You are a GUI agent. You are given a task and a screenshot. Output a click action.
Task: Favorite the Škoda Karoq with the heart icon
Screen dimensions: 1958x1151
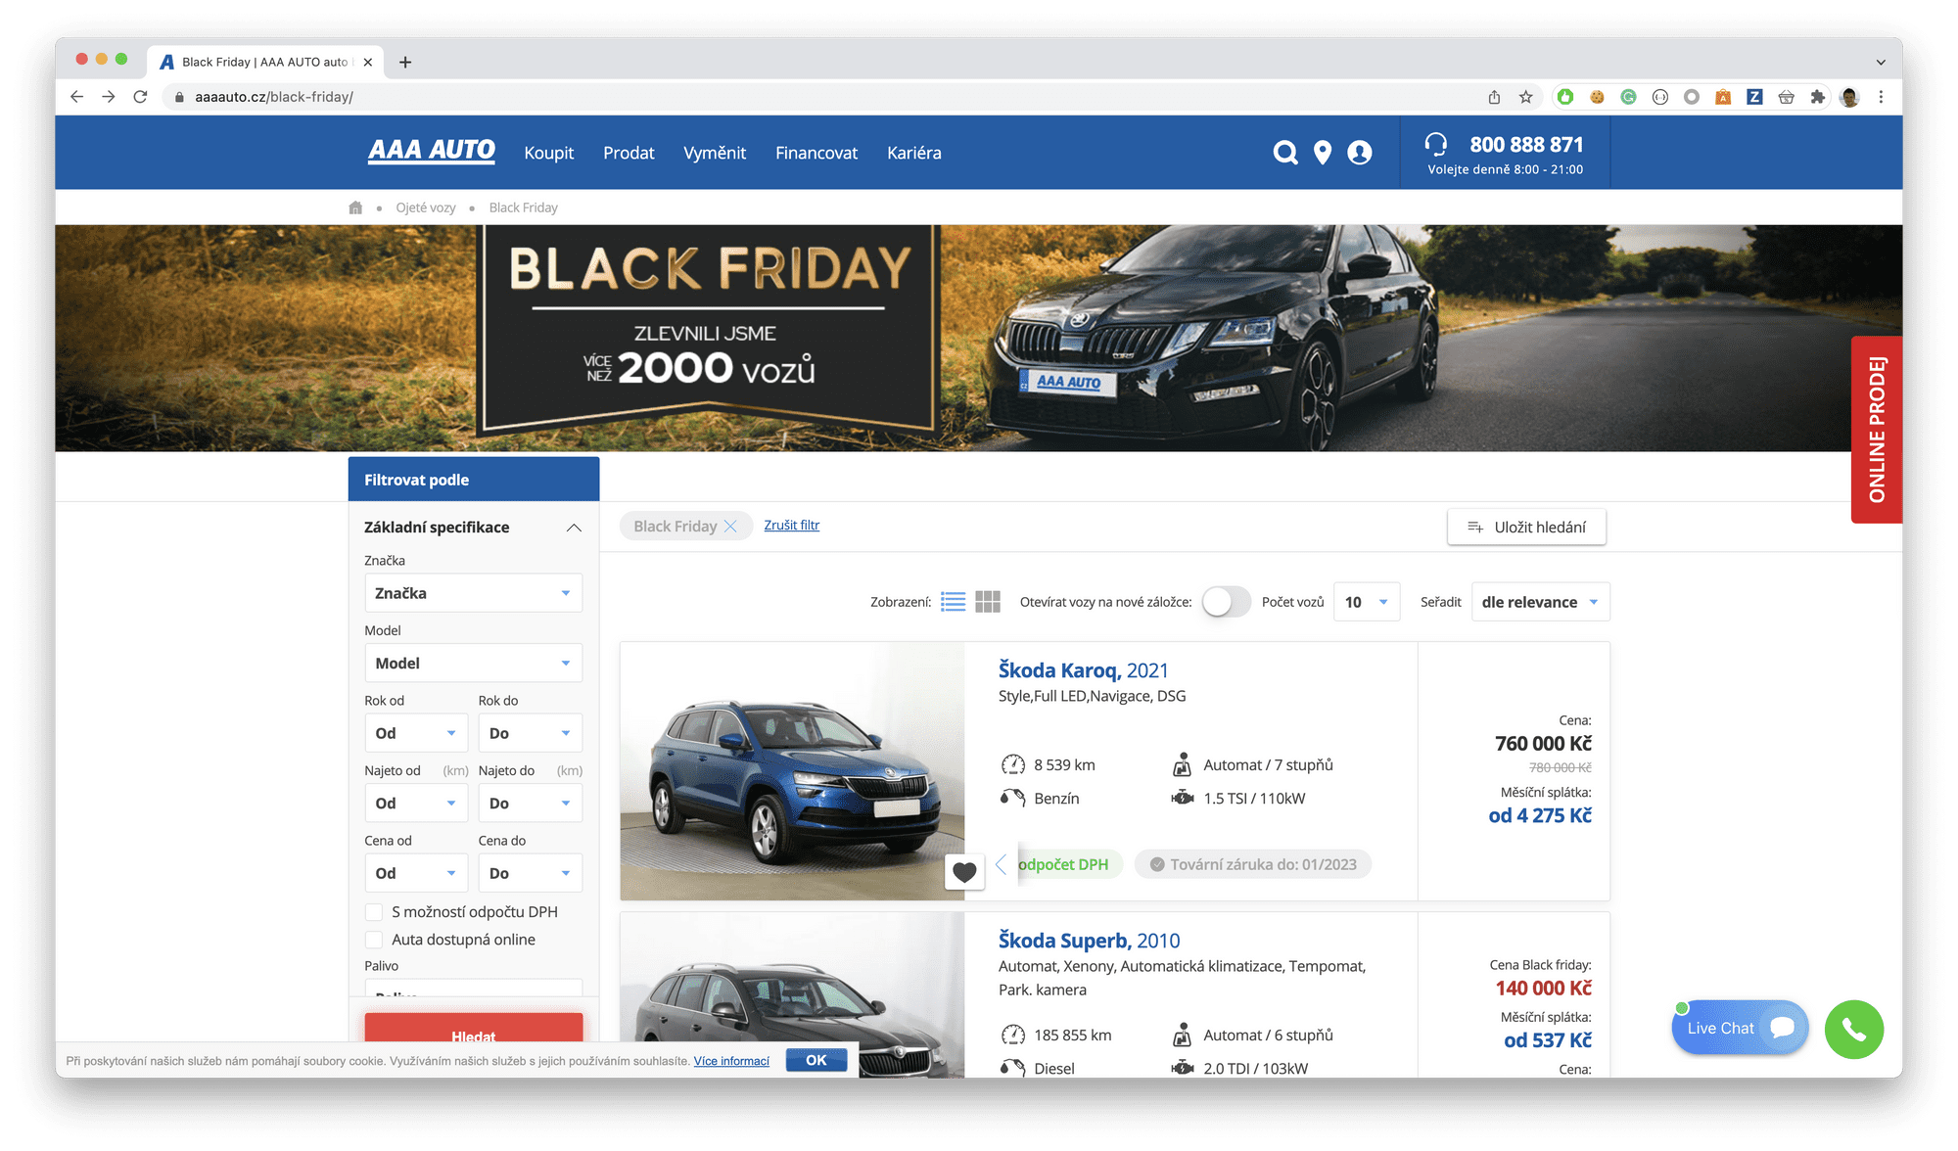click(965, 870)
